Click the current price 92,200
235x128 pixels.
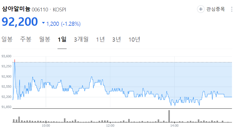pos(20,22)
